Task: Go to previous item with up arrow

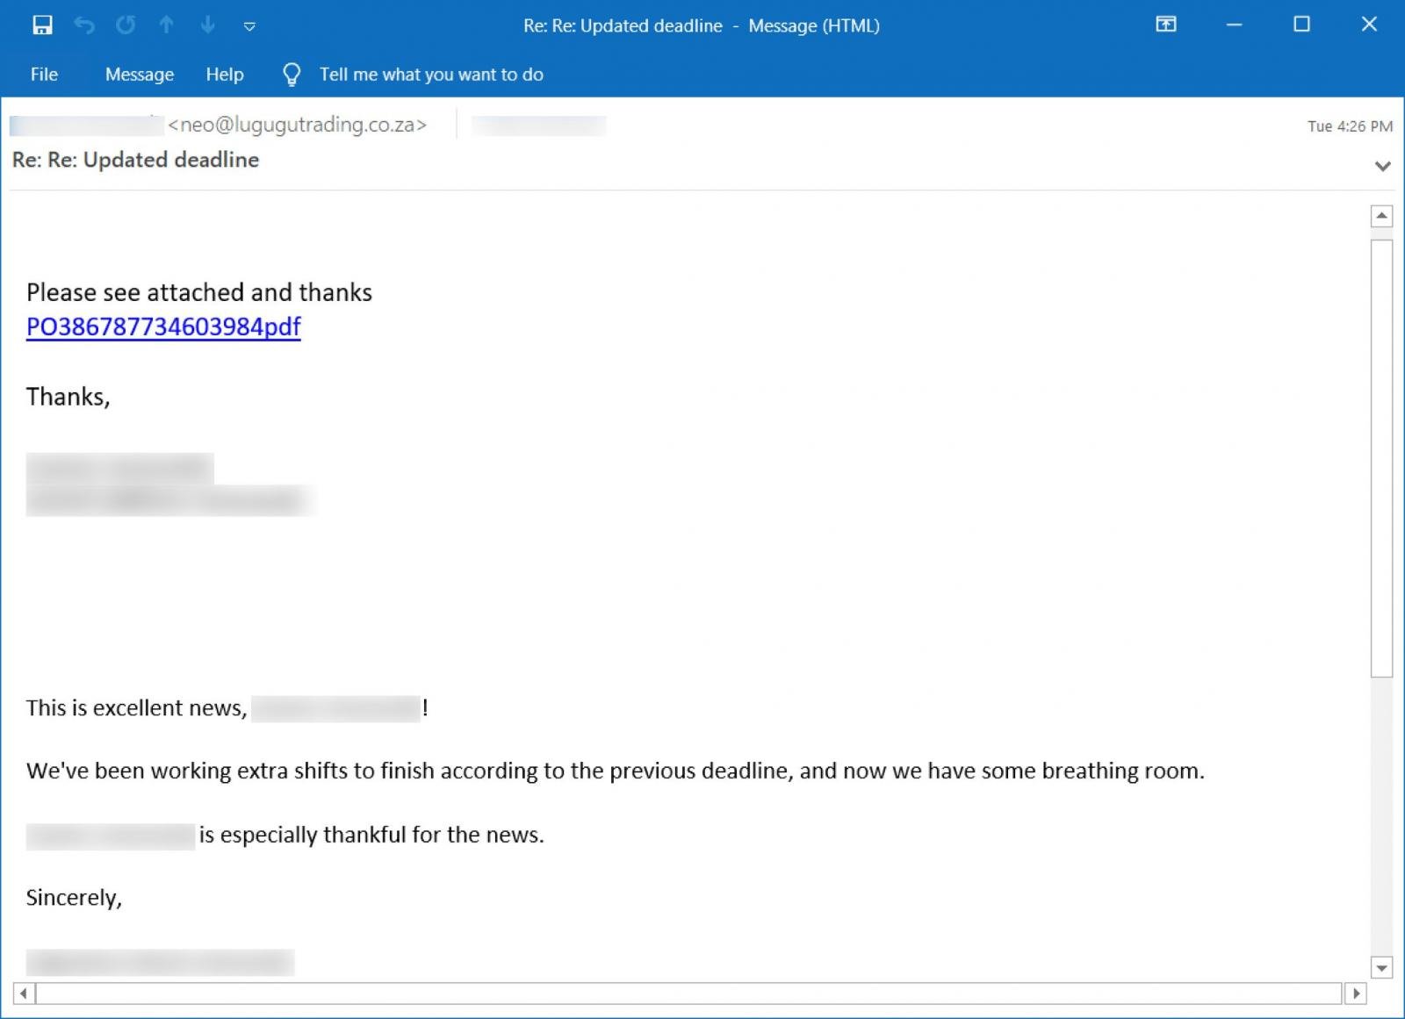Action: click(166, 25)
